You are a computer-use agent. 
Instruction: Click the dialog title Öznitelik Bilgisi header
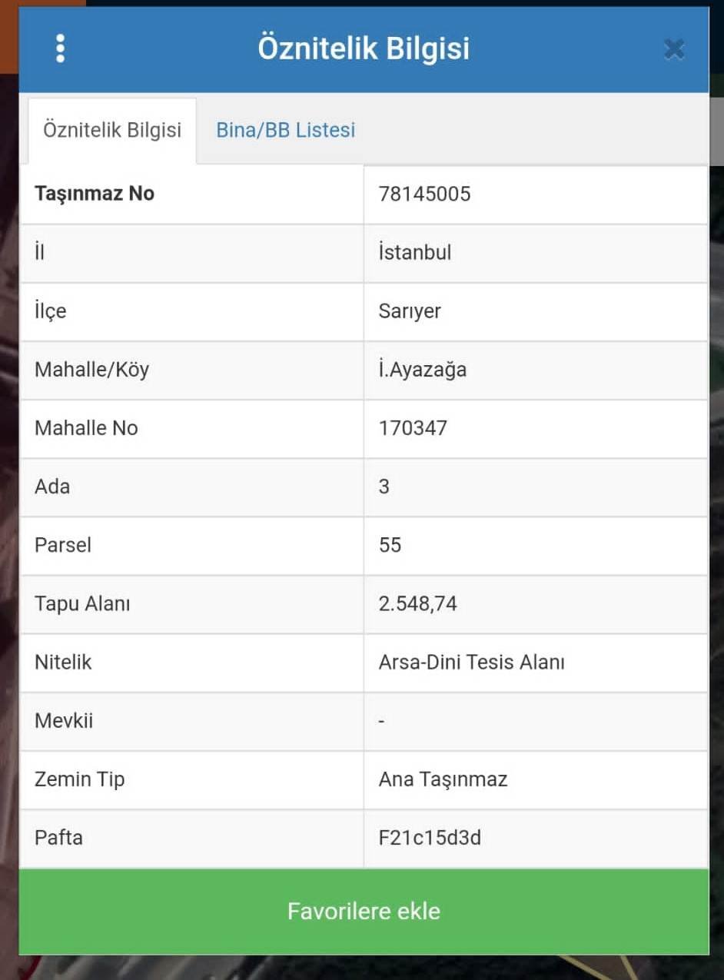click(364, 48)
